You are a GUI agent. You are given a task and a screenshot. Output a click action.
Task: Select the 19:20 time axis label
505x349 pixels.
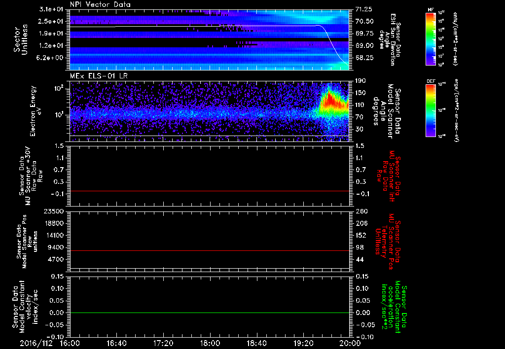click(x=303, y=343)
